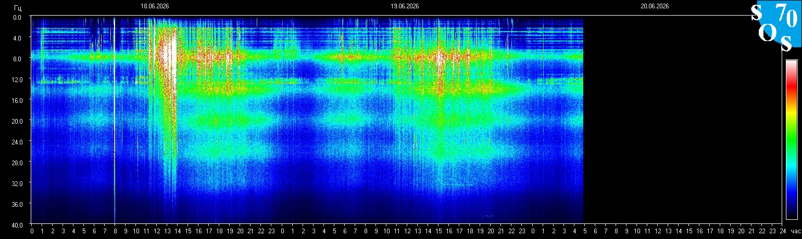Click the 36.0 frequency axis label
The height and width of the screenshot is (239, 802).
tap(17, 204)
